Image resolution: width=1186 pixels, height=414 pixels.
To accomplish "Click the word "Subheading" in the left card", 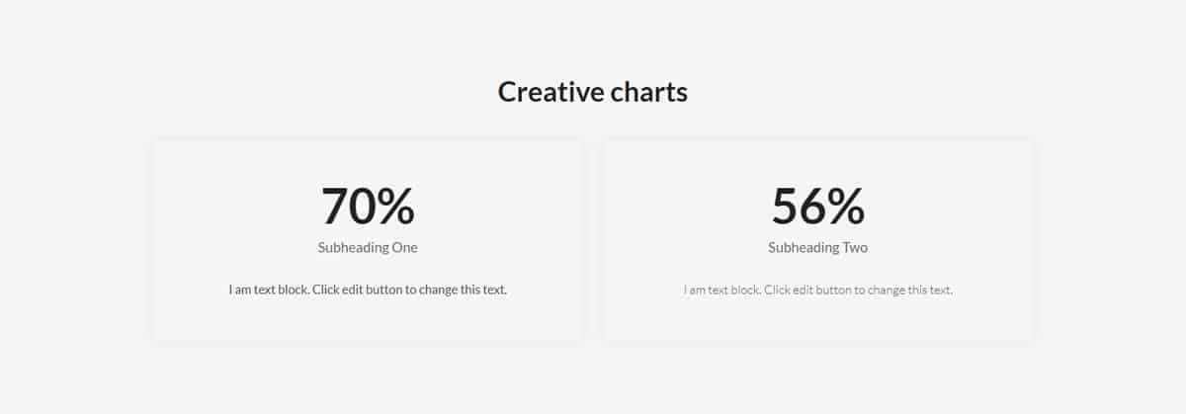I will [x=353, y=248].
